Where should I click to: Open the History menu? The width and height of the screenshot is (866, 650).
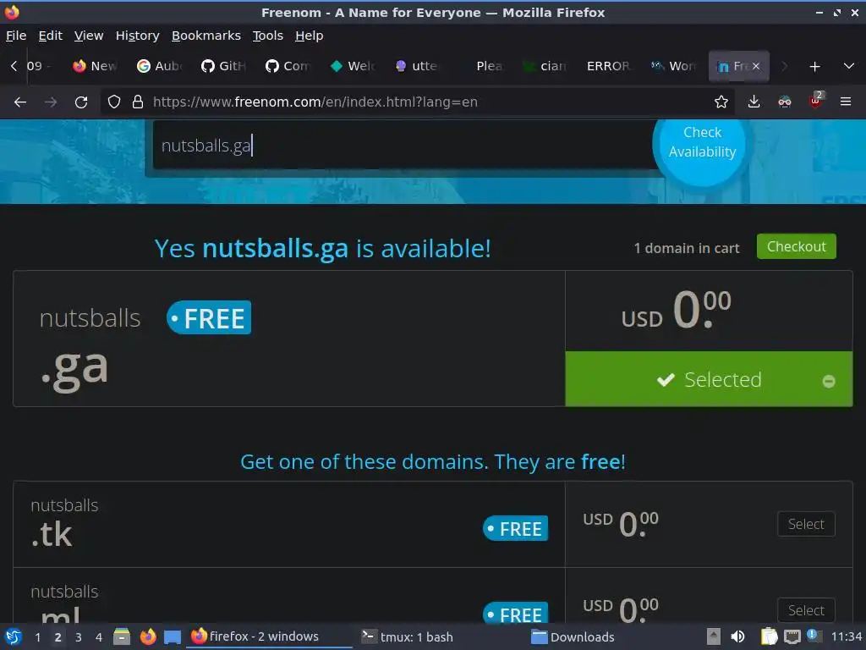[x=138, y=36]
